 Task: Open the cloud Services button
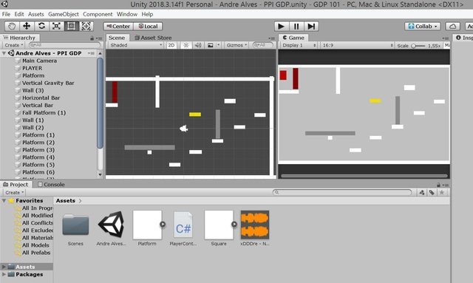coord(452,27)
